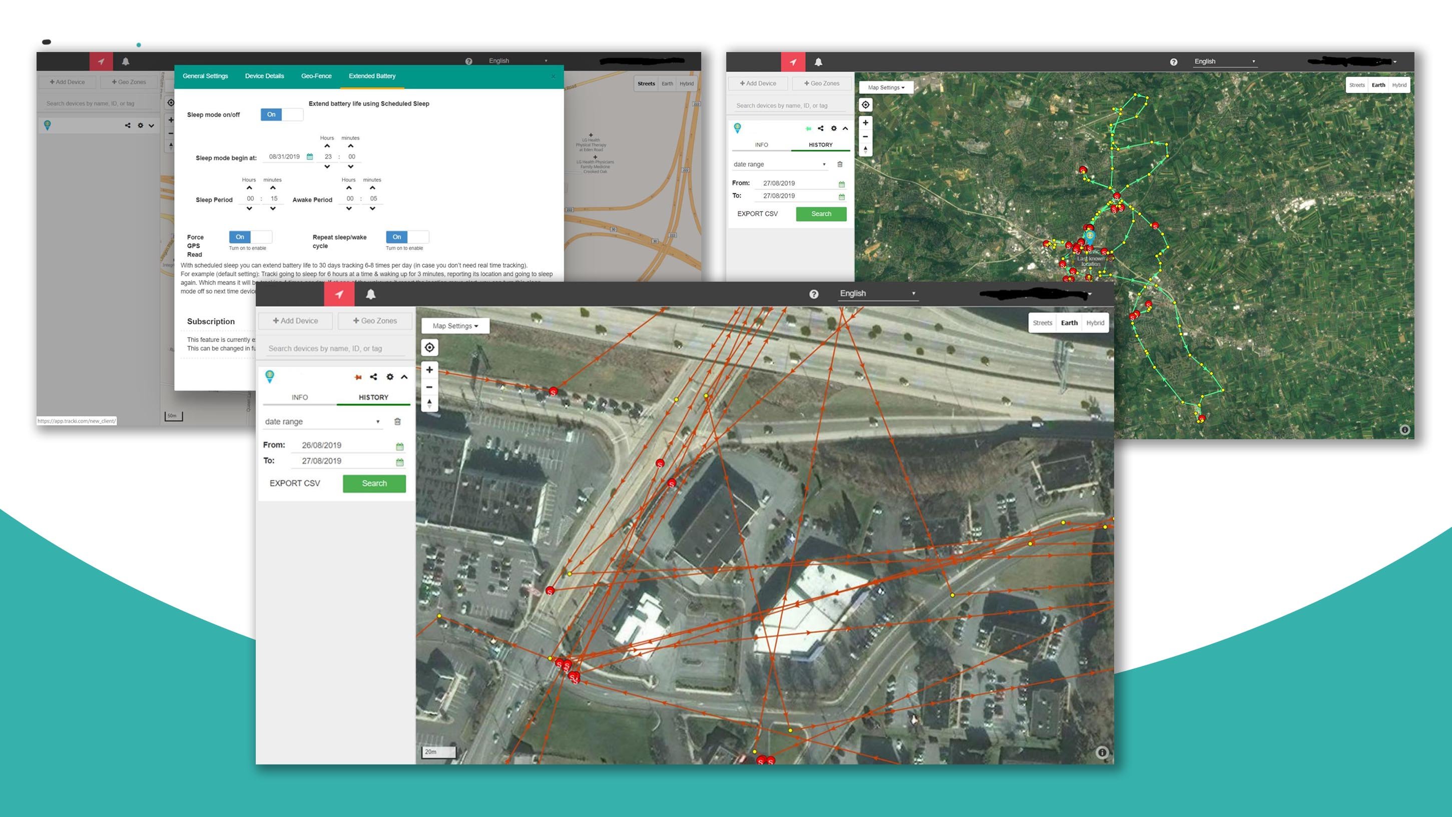Click the zoom in plus icon on map
The height and width of the screenshot is (817, 1452).
point(430,369)
